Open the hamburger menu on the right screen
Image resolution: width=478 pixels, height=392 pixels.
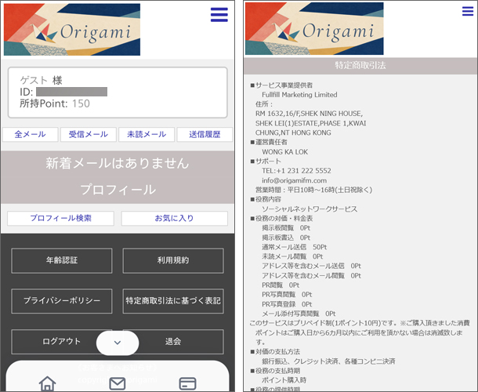click(x=468, y=11)
